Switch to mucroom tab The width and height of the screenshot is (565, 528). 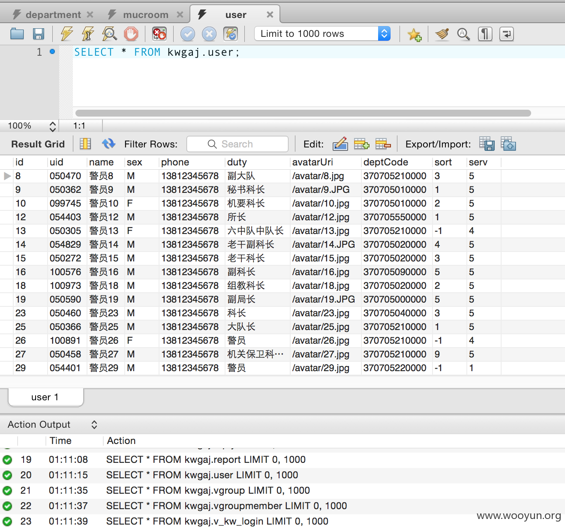[x=145, y=15]
